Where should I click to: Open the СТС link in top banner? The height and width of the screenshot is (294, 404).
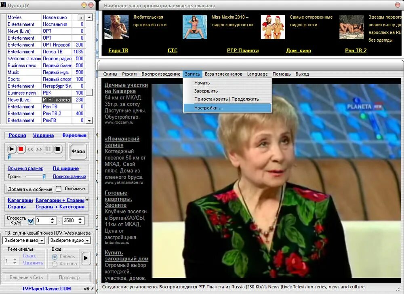tap(173, 50)
